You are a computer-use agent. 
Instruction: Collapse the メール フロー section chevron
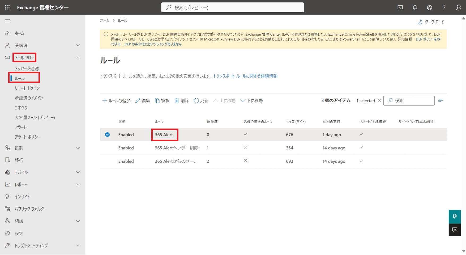pos(78,57)
